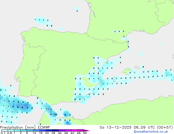This screenshot has height=134, width=174.
Task: Click the 35–40 mm legend color box
Action: pos(68,130)
